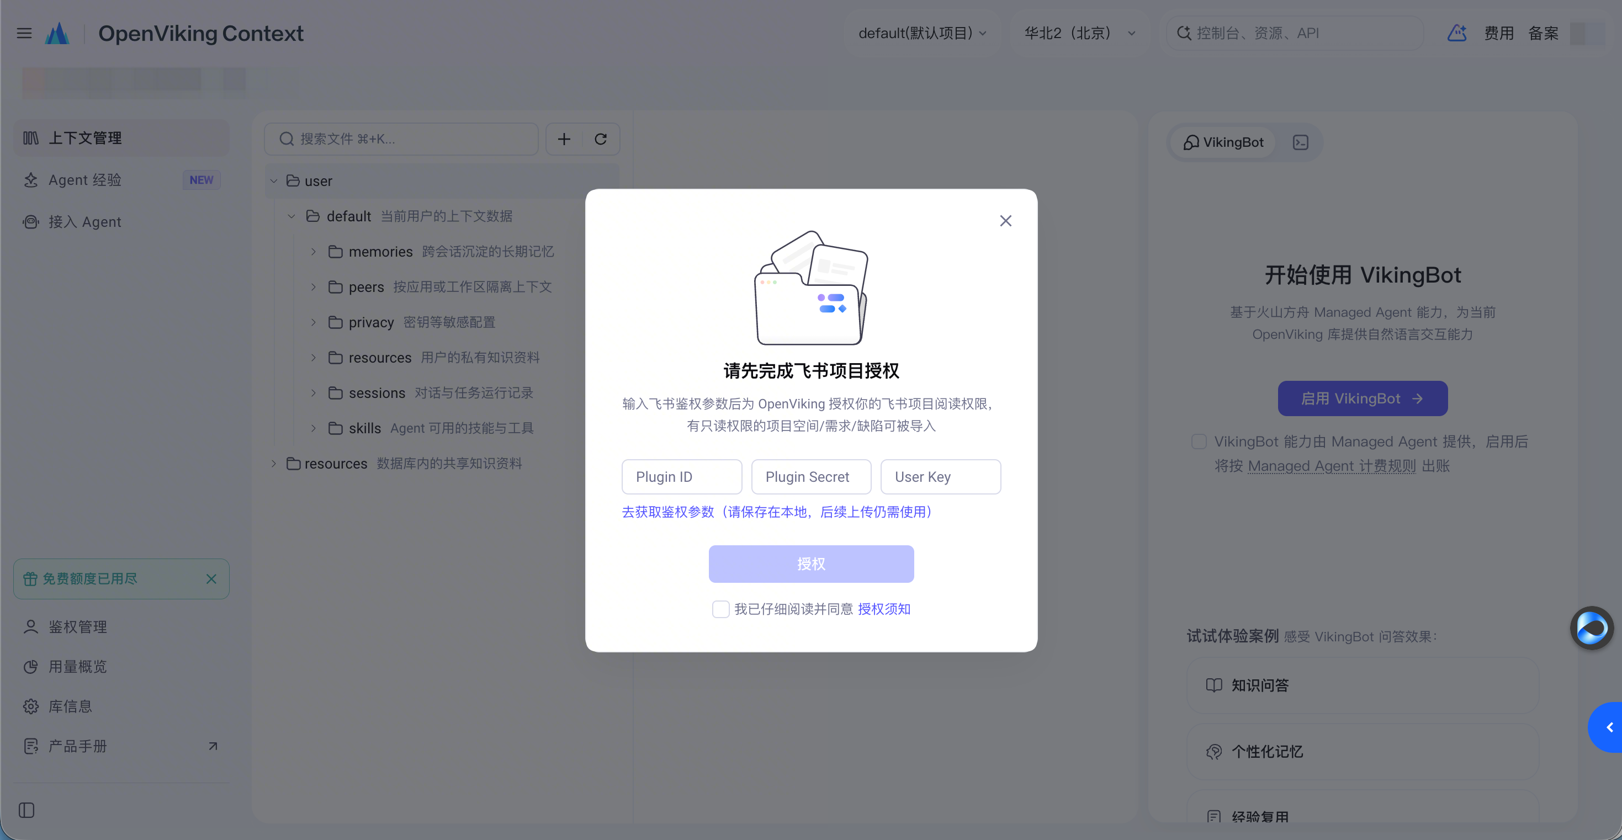Click the memories folder icon
1622x840 pixels.
coord(336,252)
